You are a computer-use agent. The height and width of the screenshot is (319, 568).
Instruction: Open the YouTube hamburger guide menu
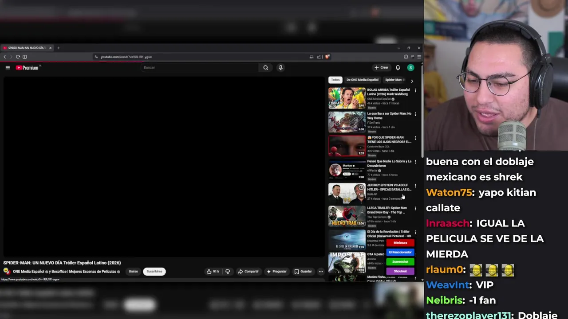click(x=8, y=68)
